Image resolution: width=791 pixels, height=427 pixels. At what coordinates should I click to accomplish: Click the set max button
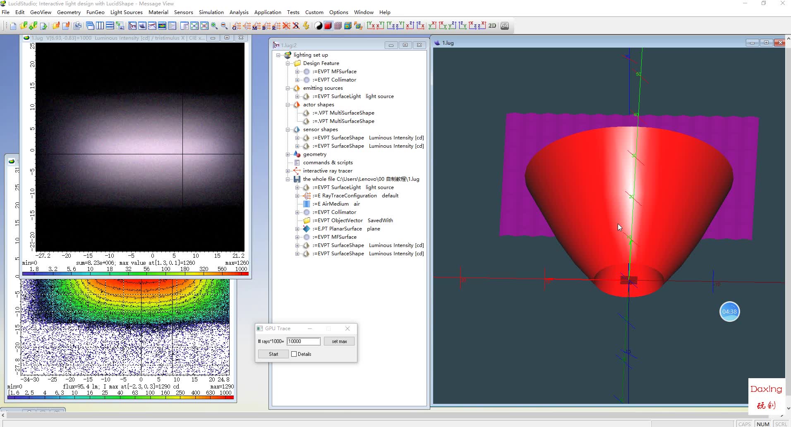(x=339, y=341)
